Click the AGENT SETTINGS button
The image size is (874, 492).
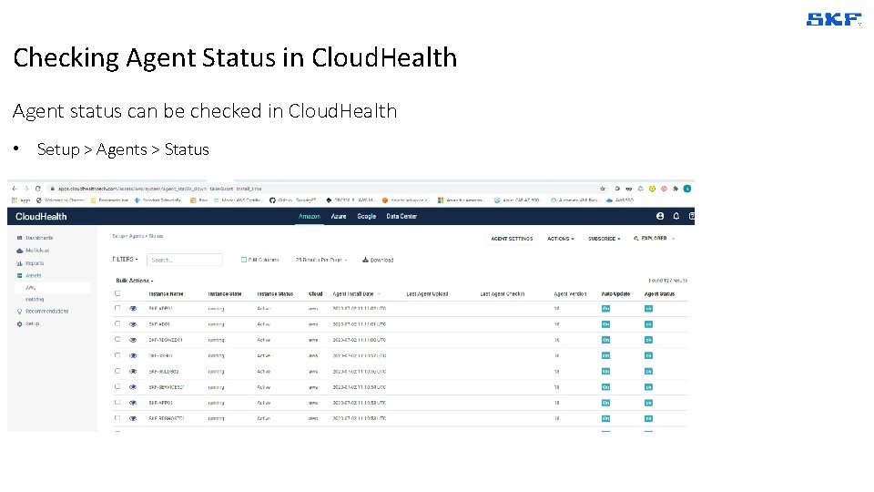(x=512, y=238)
